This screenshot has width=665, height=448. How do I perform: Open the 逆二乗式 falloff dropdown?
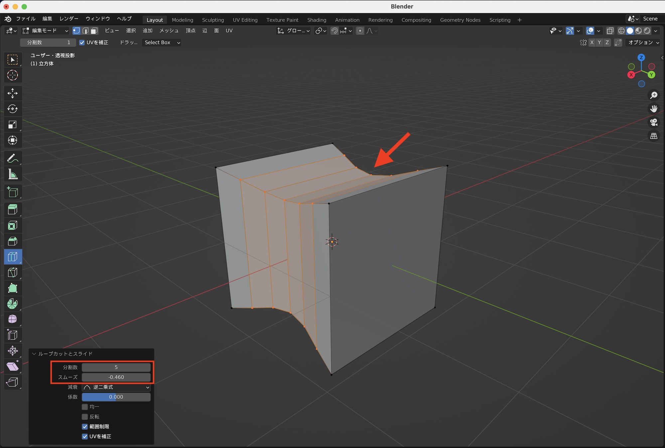(x=116, y=387)
